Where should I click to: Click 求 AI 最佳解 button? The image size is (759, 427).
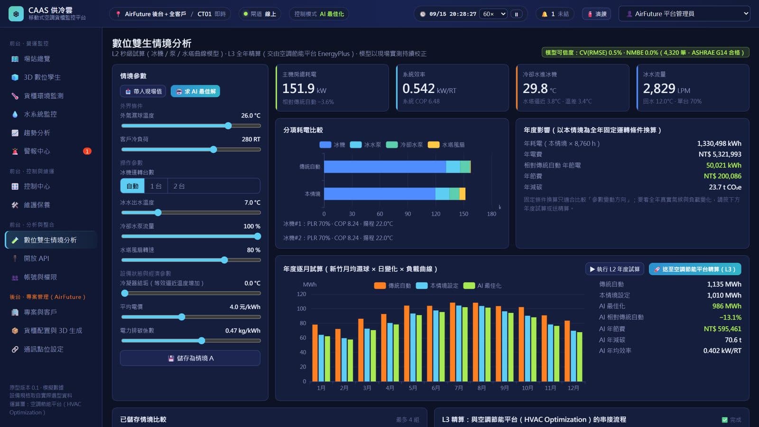195,91
